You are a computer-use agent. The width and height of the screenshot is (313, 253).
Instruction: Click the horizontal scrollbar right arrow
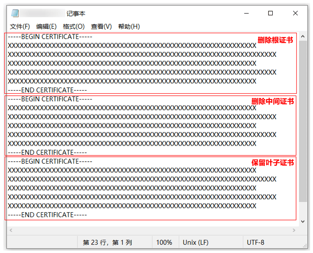click(x=294, y=230)
